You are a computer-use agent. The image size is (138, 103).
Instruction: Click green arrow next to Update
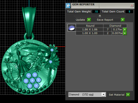click(89, 20)
